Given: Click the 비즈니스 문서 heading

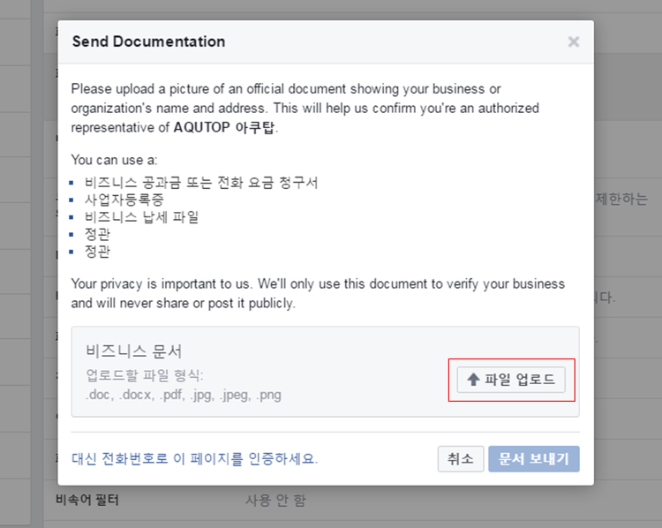Looking at the screenshot, I should [134, 351].
